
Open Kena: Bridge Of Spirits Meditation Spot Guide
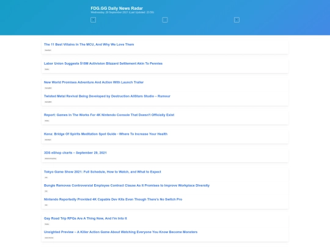coord(106,134)
